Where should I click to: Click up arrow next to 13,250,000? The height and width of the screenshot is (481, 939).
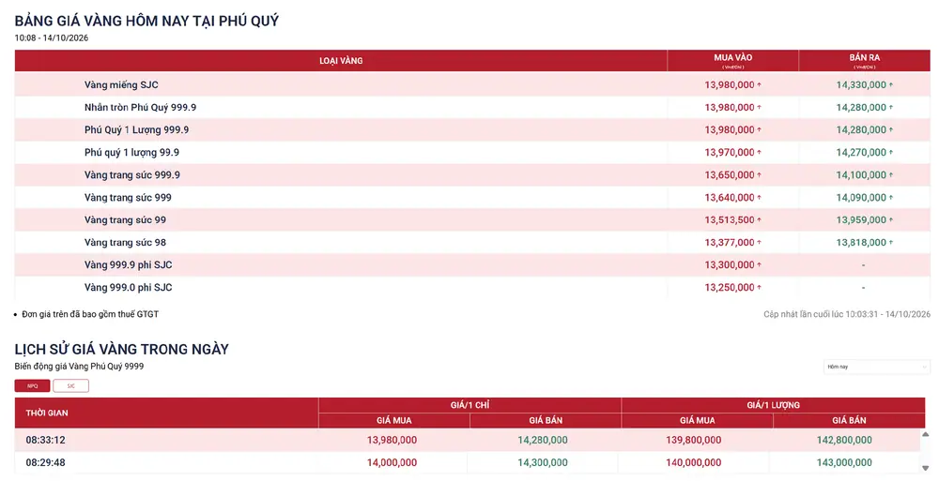click(760, 288)
